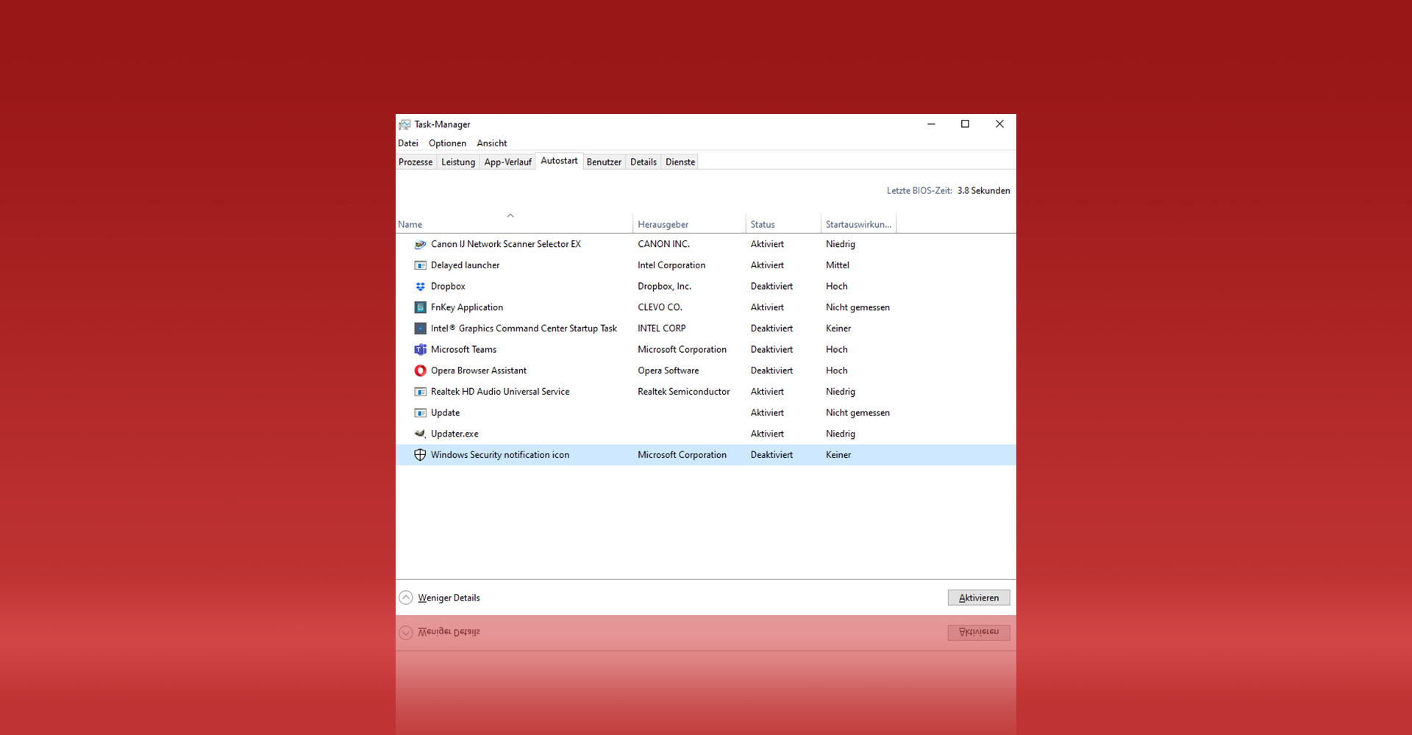The height and width of the screenshot is (735, 1412).
Task: Sort by the Herausgeber column header
Action: [689, 224]
